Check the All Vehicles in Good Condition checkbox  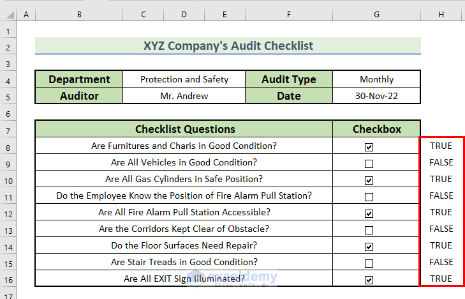point(369,164)
